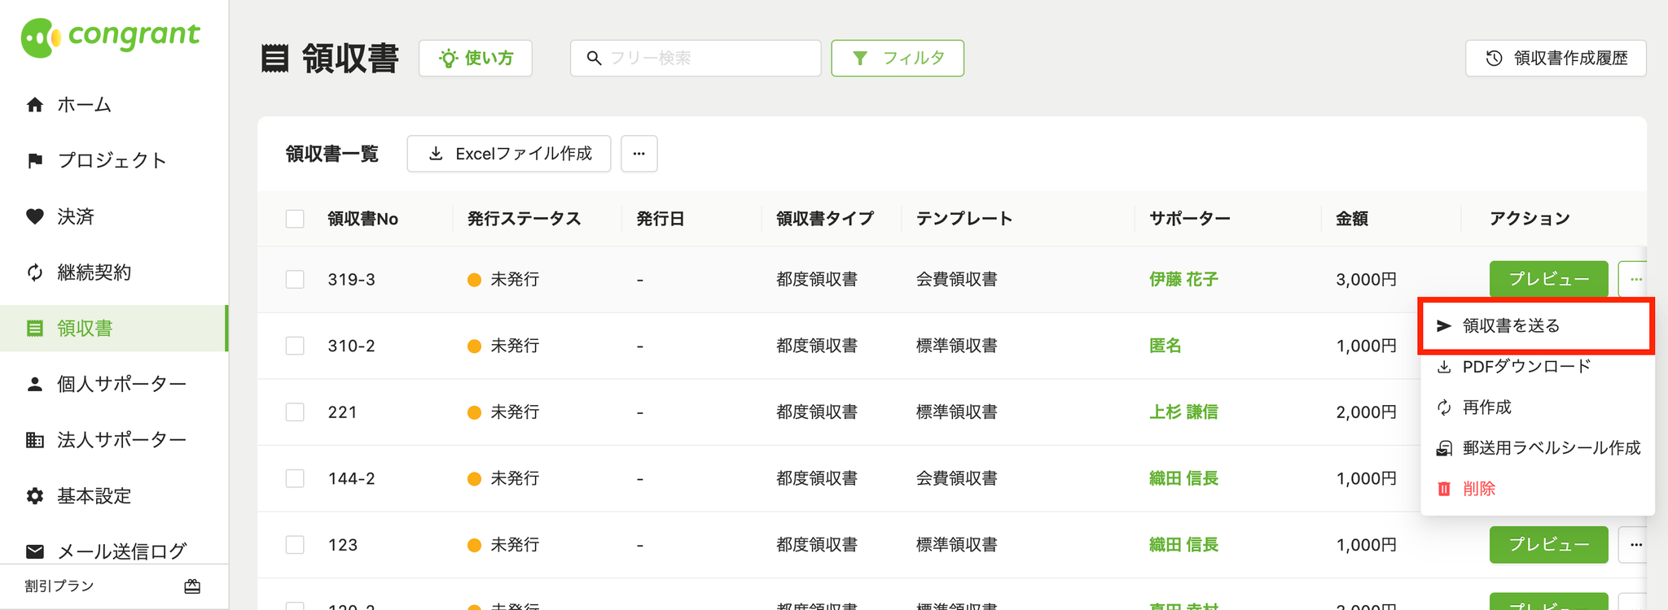Screen dimensions: 1668x610
Task: Click the download icon next to PDFダウンロード
Action: coord(1444,367)
